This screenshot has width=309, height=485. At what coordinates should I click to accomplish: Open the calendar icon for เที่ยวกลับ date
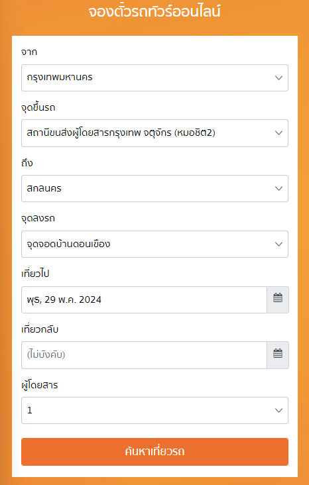pos(278,354)
